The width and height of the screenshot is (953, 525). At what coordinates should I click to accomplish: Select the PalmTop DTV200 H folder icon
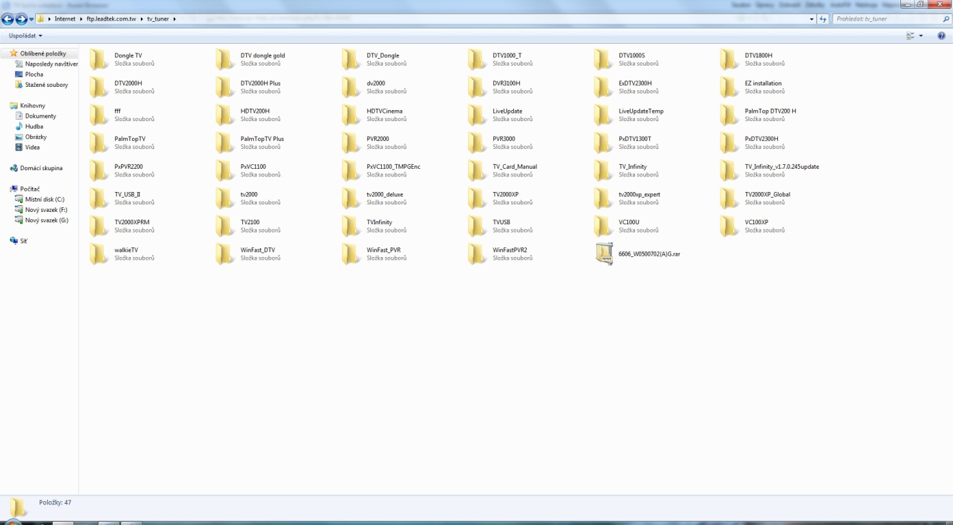point(729,115)
